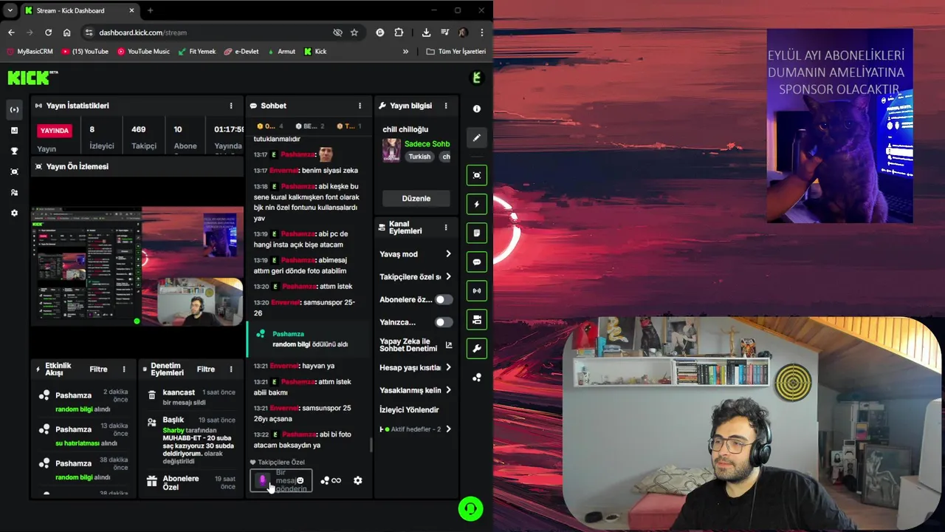Open browser downloads icon
Image resolution: width=945 pixels, height=532 pixels.
coord(426,33)
